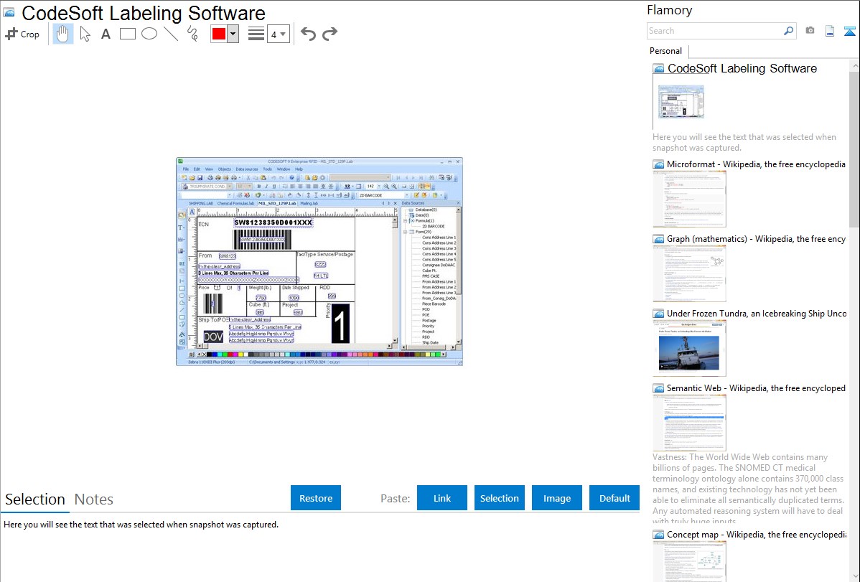Click the snapshot icon beside Concept map

click(658, 534)
